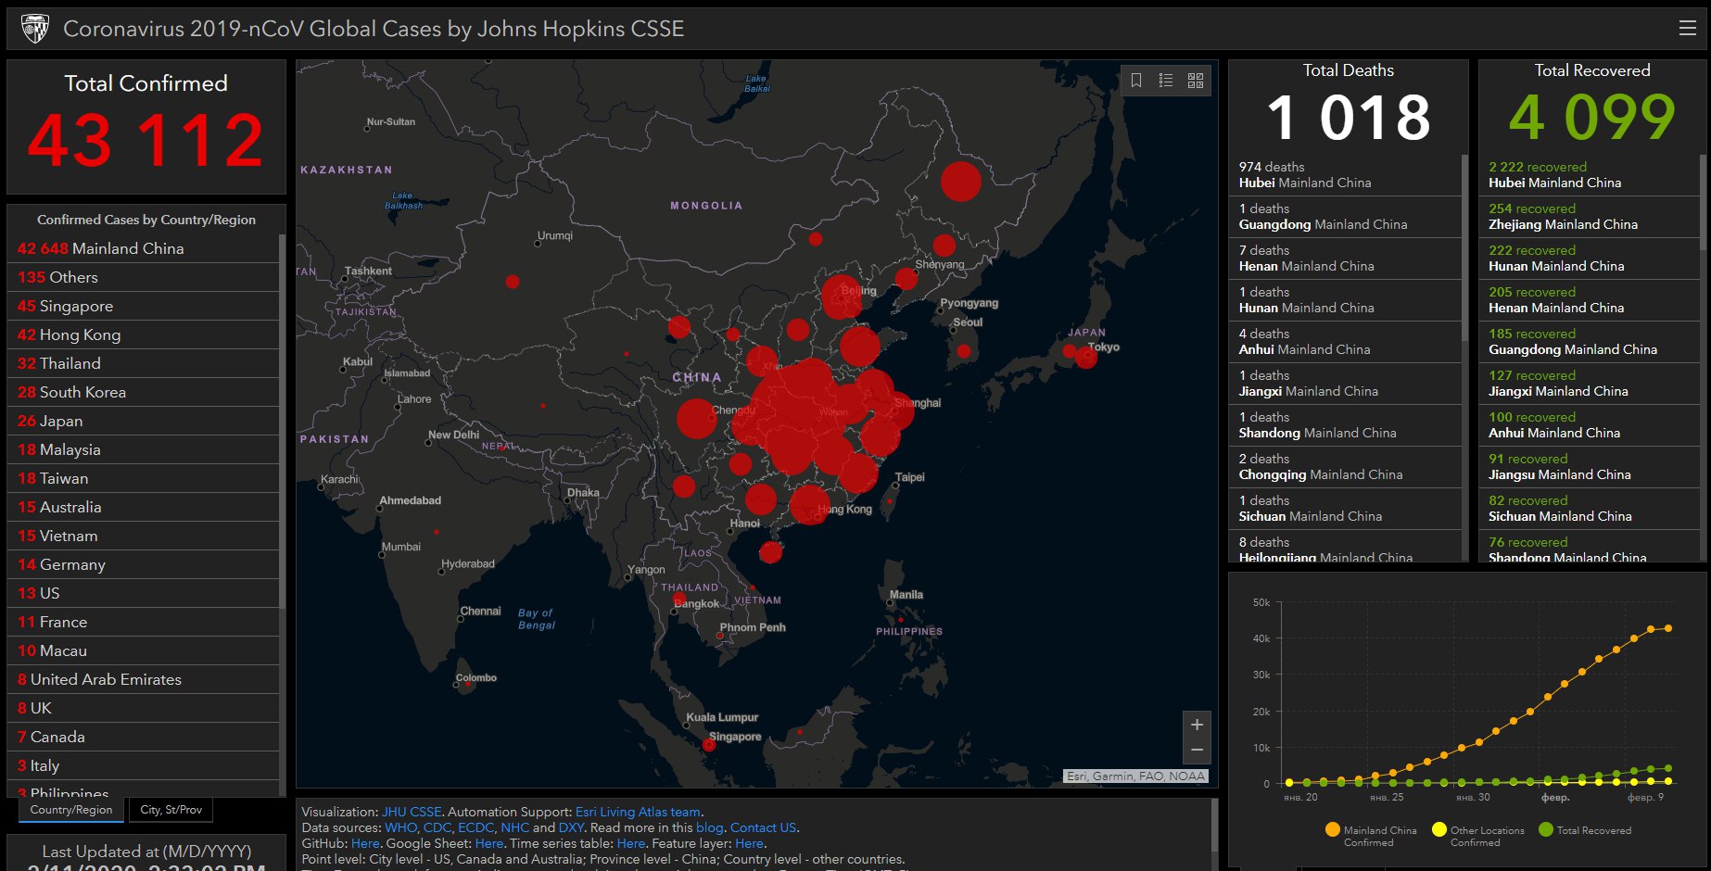1711x871 pixels.
Task: Click the red case circle at Tokyo
Action: (x=1085, y=357)
